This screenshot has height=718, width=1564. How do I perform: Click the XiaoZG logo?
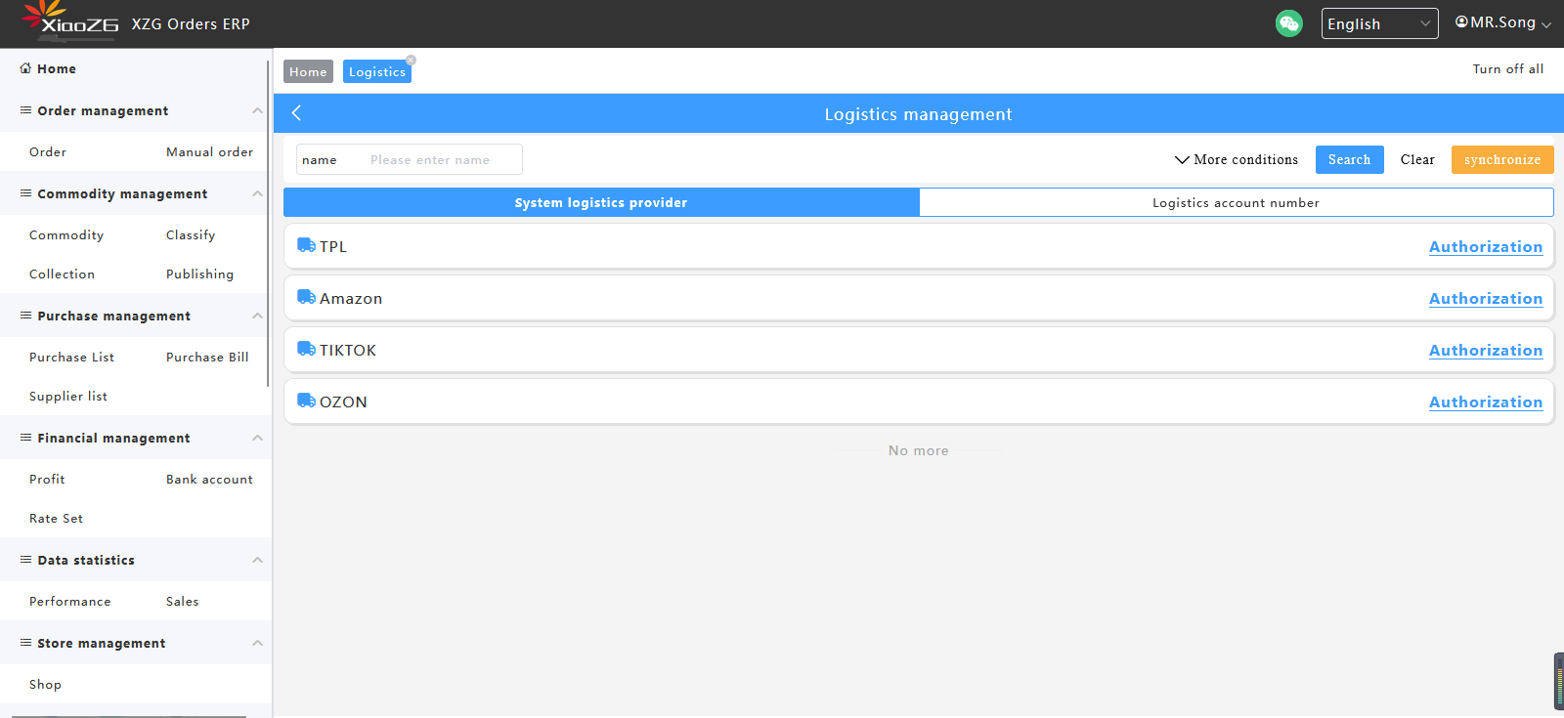click(70, 21)
